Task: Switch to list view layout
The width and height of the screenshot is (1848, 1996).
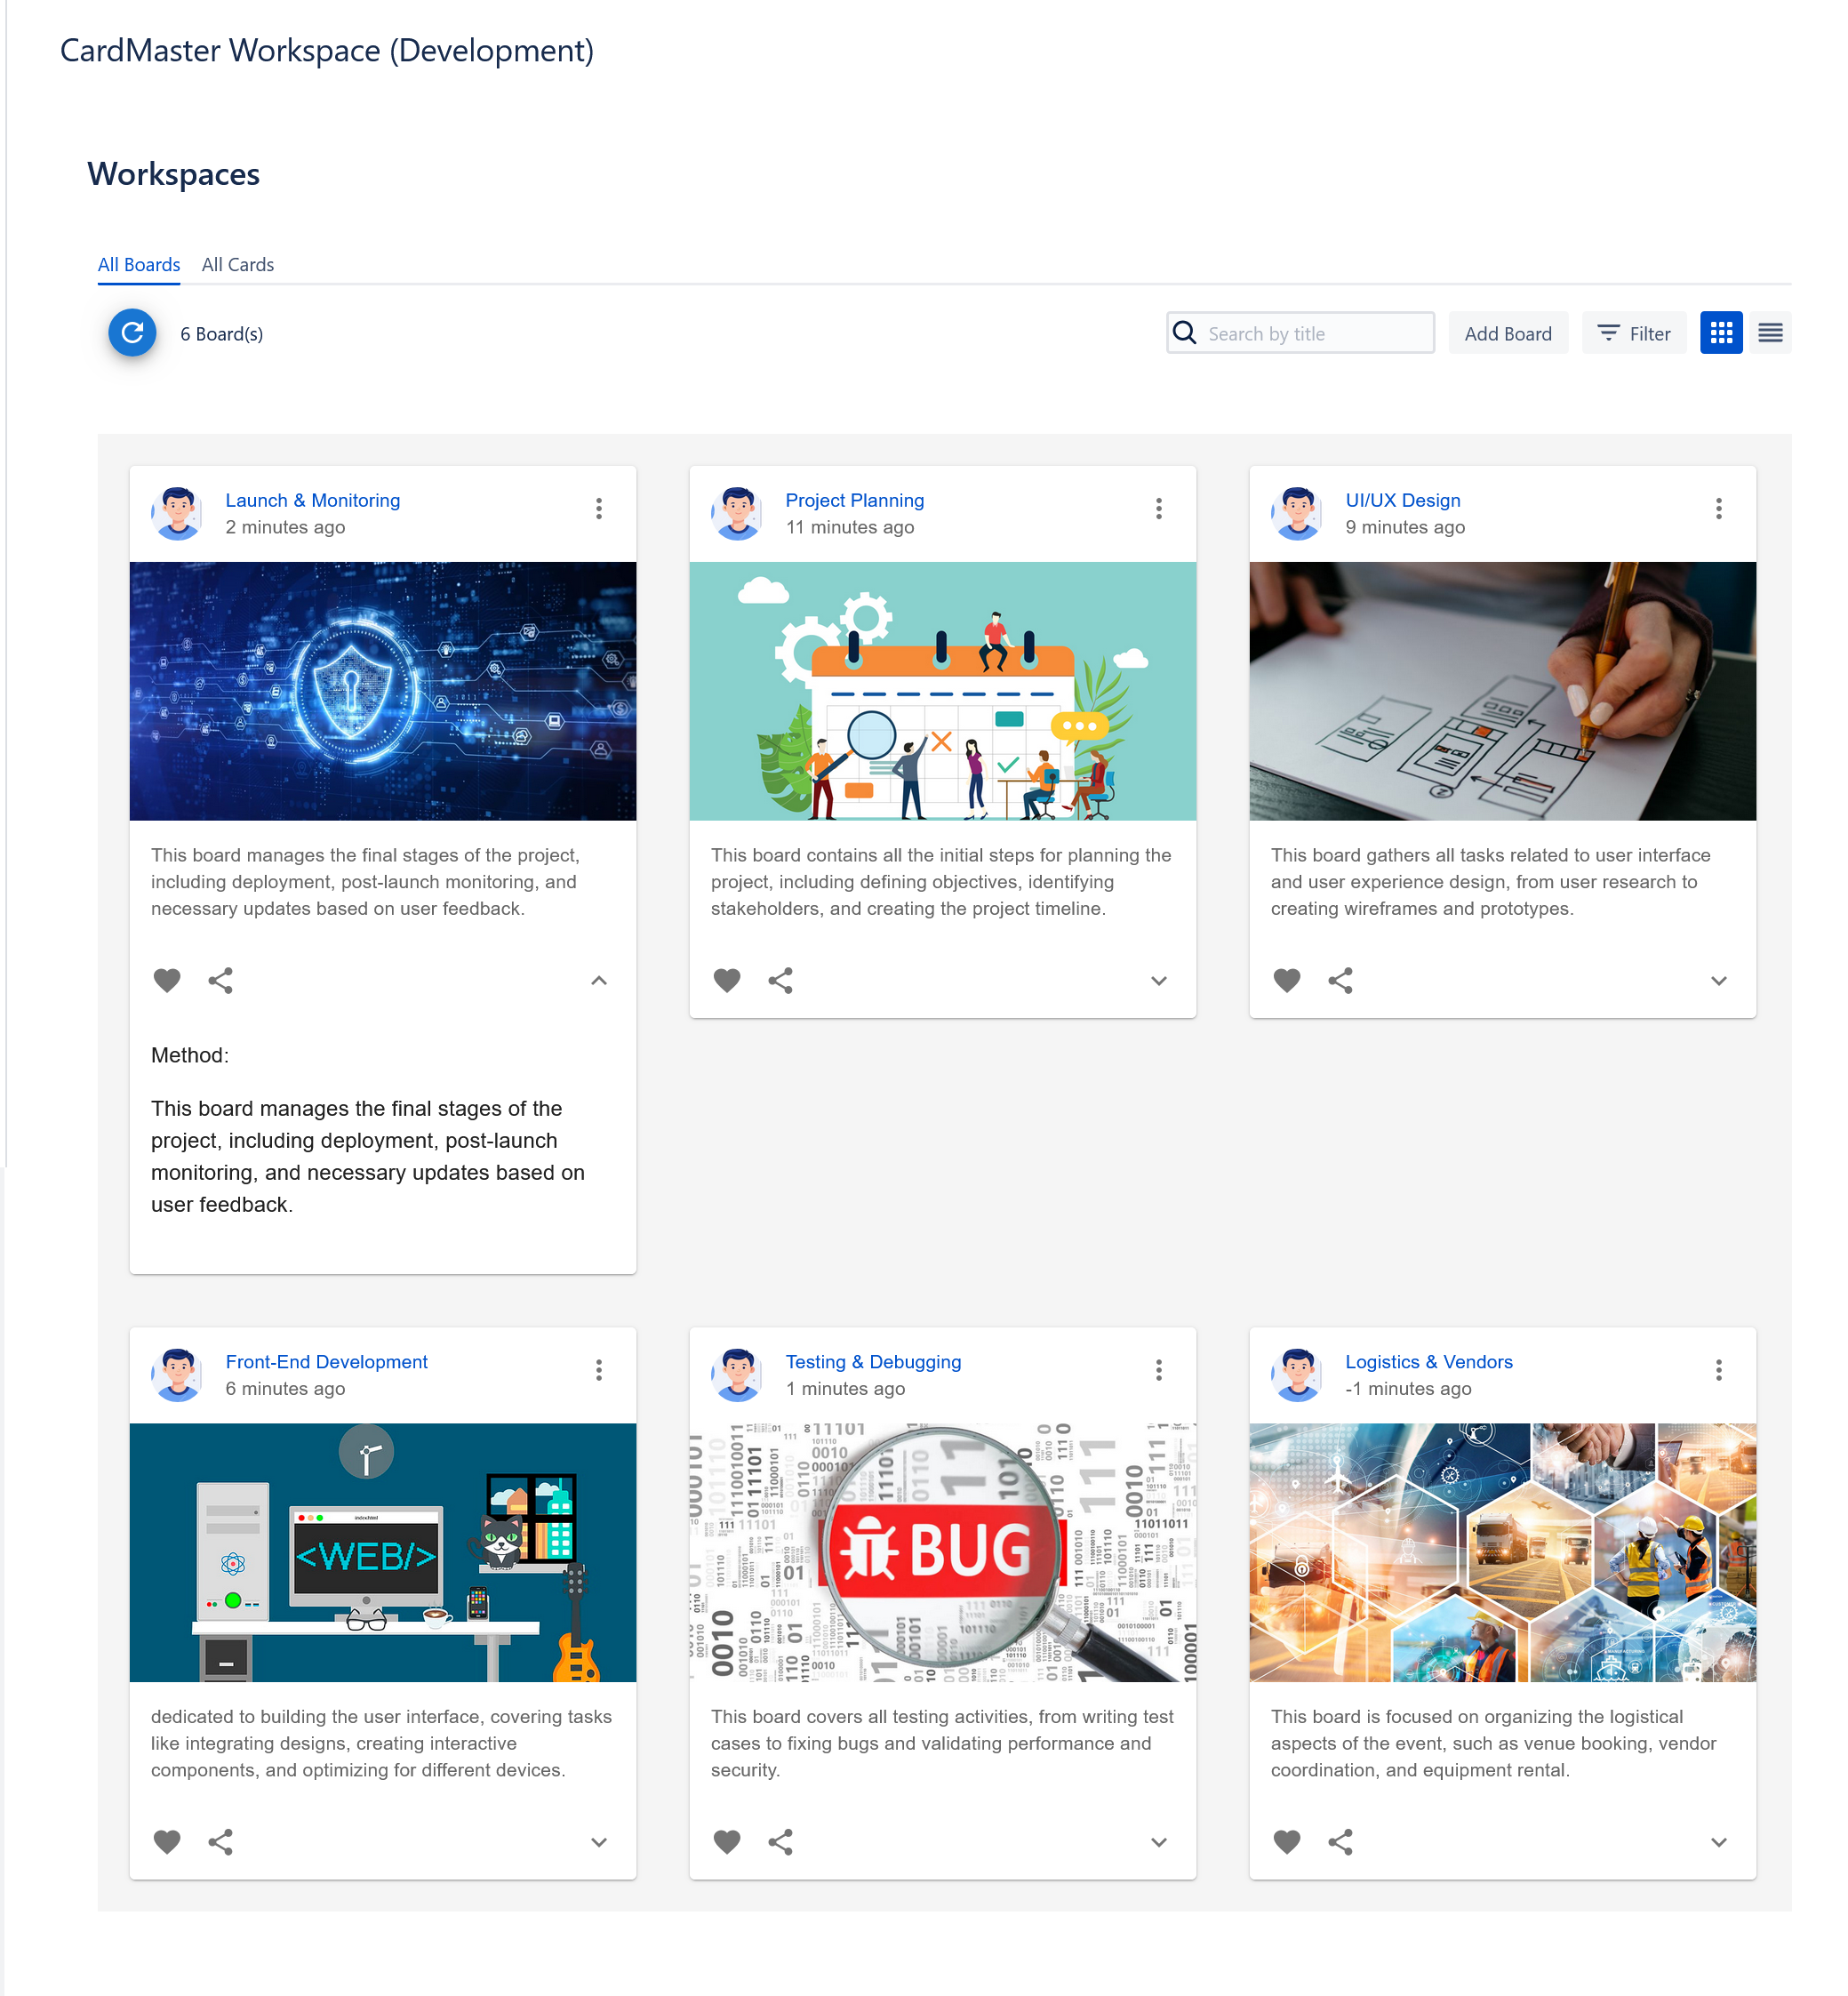Action: [x=1769, y=333]
